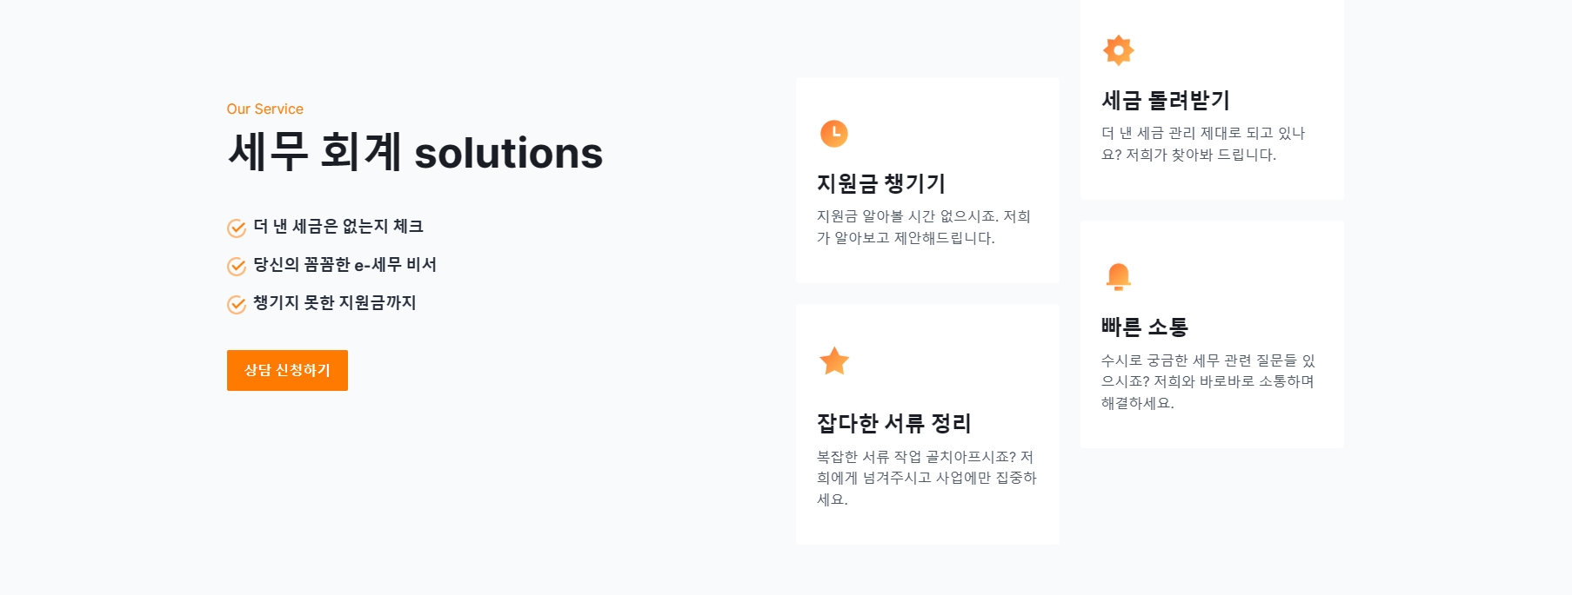Viewport: 1572px width, 595px height.
Task: Click the orange bell icon
Action: [x=1118, y=276]
